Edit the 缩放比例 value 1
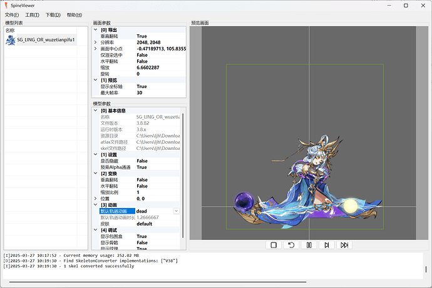 pos(138,192)
